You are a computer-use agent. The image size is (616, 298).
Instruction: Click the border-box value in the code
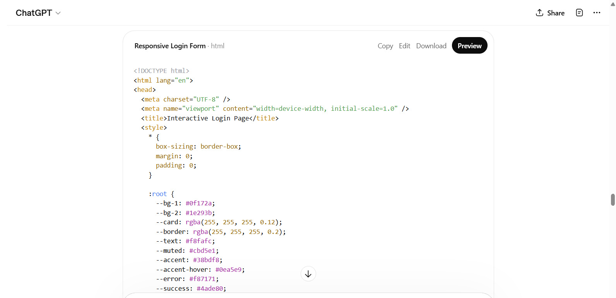tap(219, 147)
